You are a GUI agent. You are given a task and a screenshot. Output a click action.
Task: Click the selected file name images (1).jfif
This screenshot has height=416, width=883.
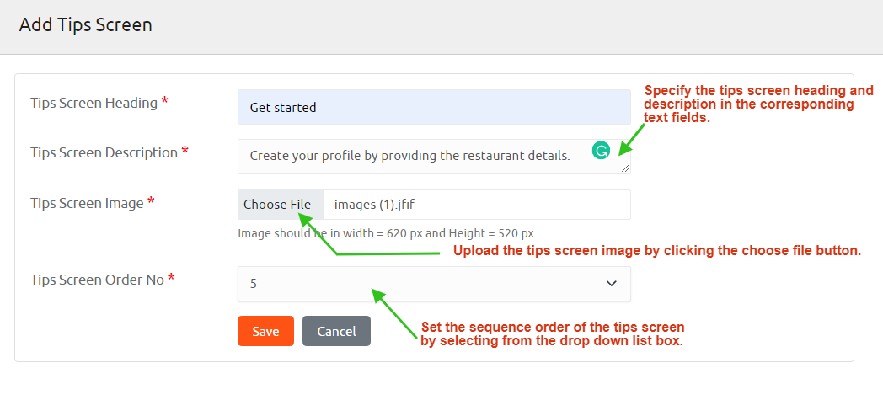click(385, 205)
